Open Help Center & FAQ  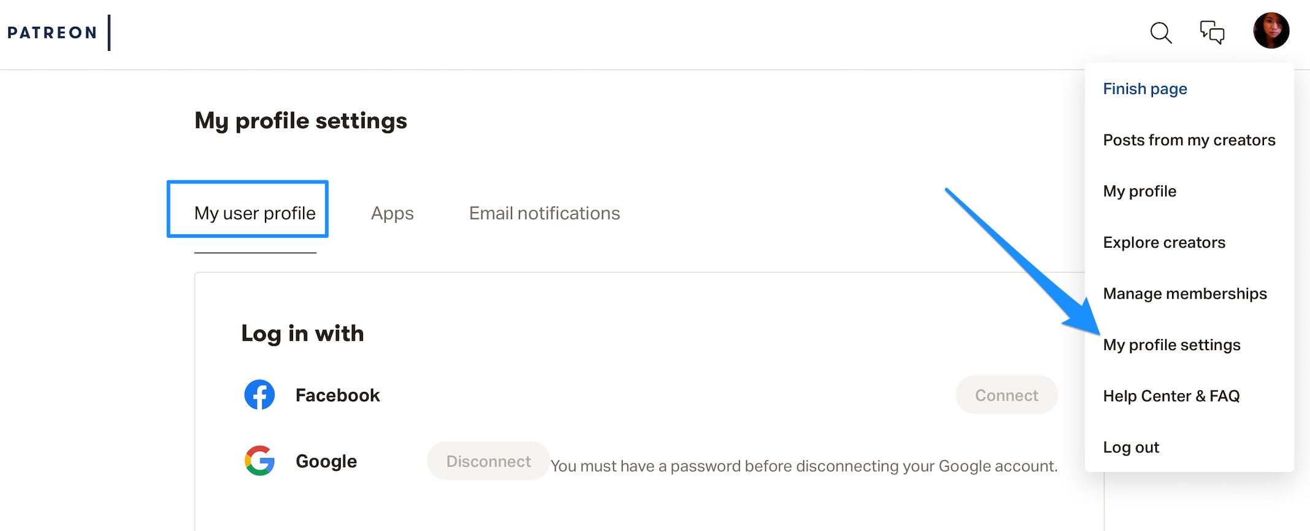point(1171,396)
